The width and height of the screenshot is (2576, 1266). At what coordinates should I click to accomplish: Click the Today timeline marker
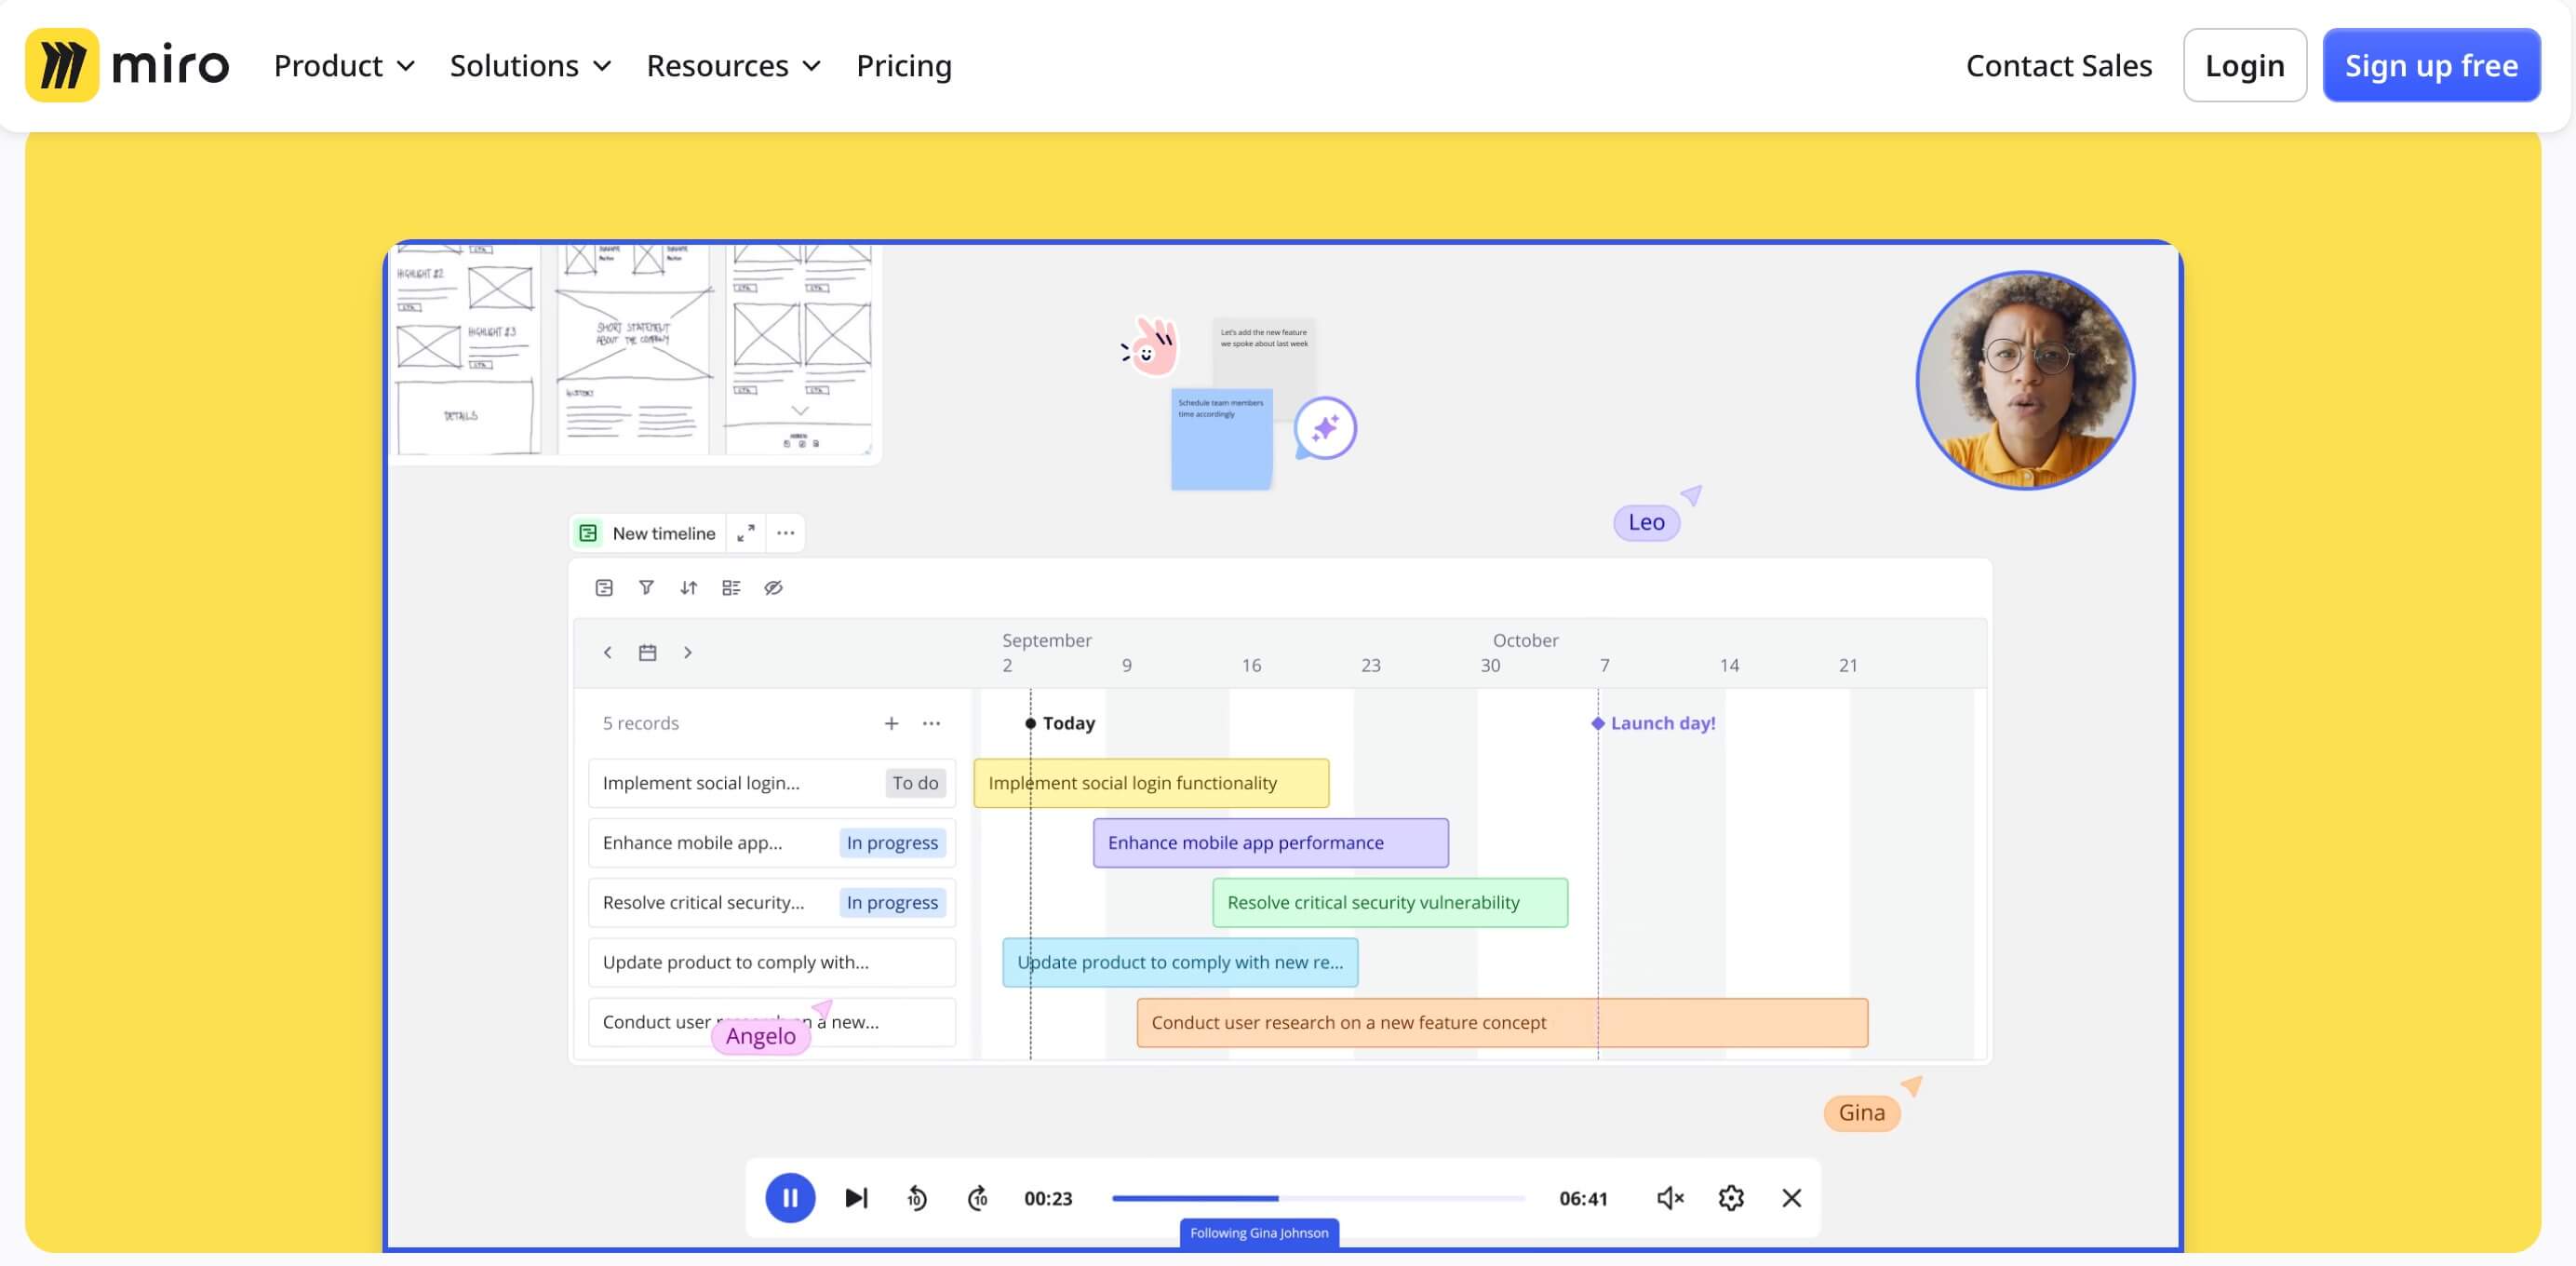pyautogui.click(x=1061, y=723)
